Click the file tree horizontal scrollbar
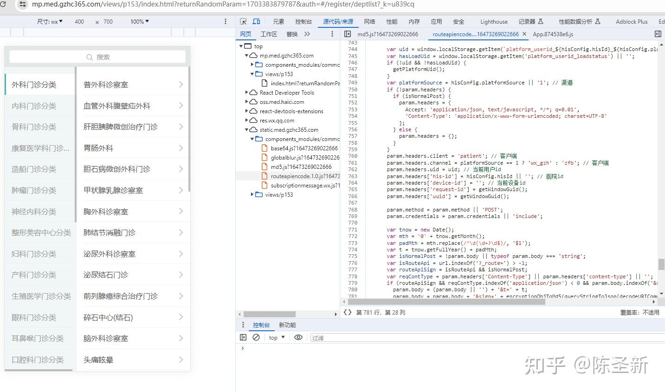Image resolution: width=665 pixels, height=392 pixels. click(269, 314)
